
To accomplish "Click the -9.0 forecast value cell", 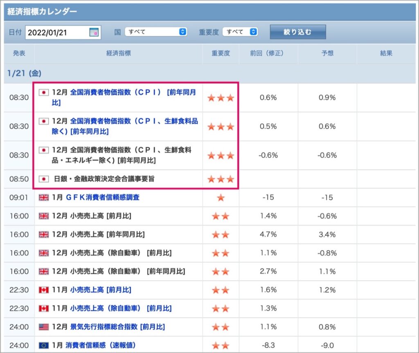I will tap(327, 345).
